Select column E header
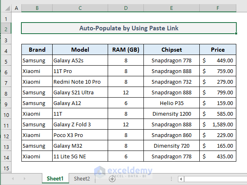The image size is (247, 185). 171,8
